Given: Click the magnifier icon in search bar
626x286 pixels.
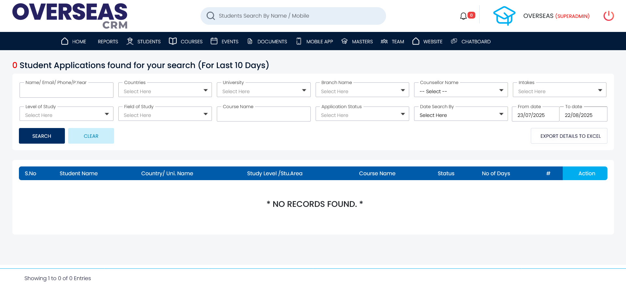Looking at the screenshot, I should pos(211,16).
